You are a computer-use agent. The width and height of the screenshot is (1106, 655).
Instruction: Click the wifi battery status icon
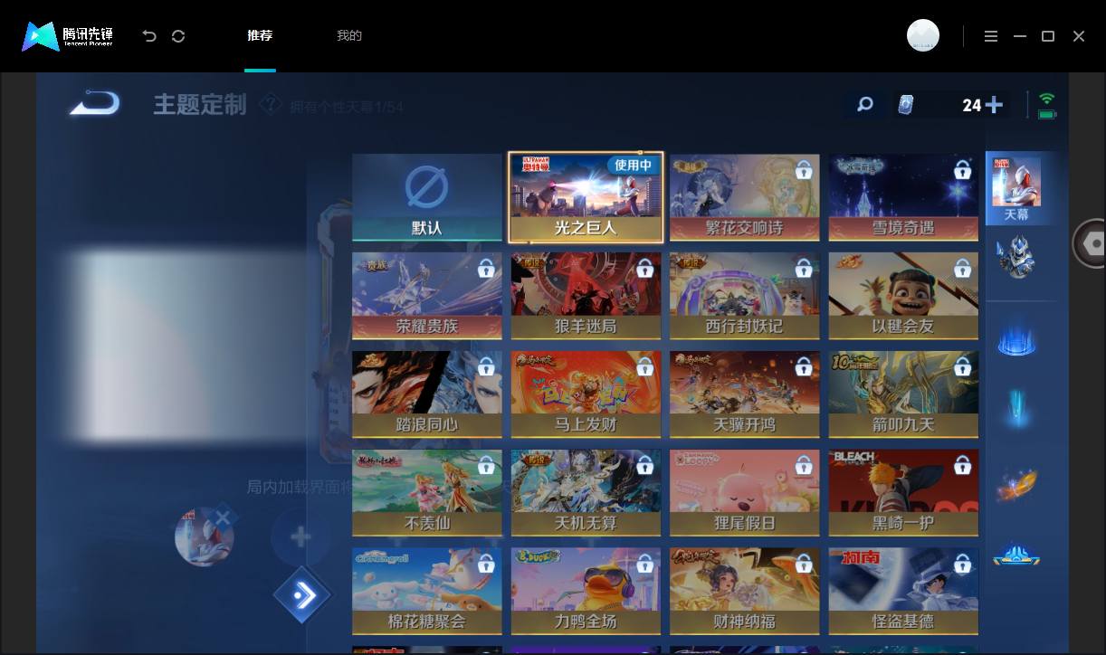tap(1047, 105)
